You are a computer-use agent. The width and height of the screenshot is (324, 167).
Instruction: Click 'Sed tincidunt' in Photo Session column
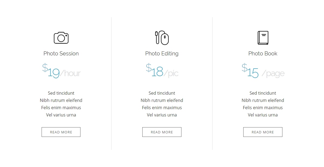pos(61,93)
